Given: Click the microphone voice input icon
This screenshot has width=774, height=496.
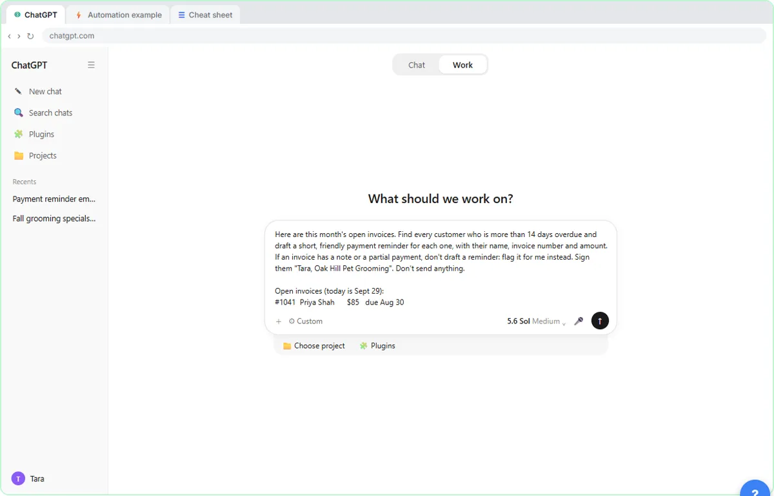Looking at the screenshot, I should pyautogui.click(x=579, y=321).
